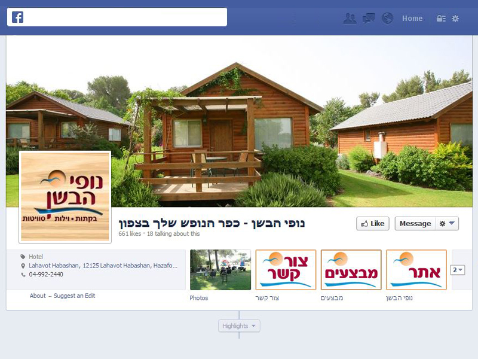478x359 pixels.
Task: Click the phone icon beside 04-992-2440
Action: pyautogui.click(x=23, y=275)
